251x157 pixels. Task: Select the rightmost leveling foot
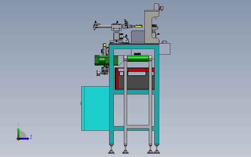click(157, 149)
